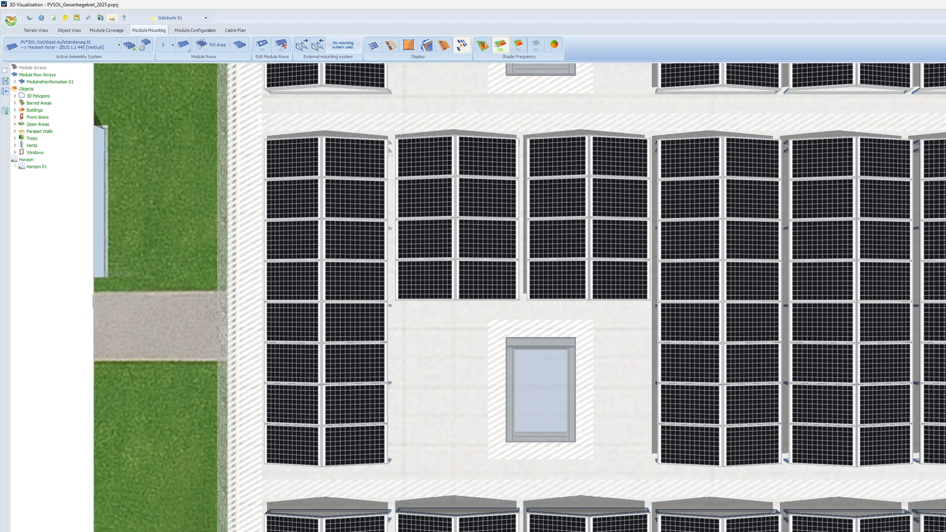
Task: Click the add external mounting system icon
Action: coord(302,45)
